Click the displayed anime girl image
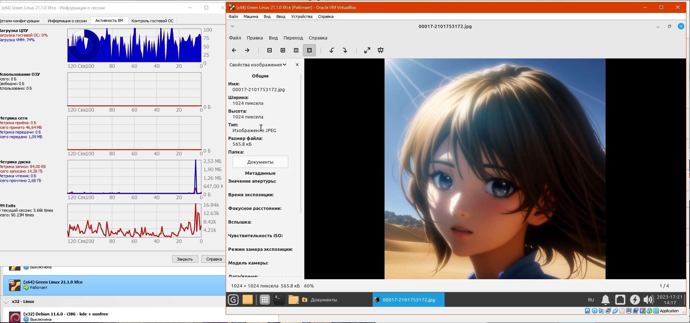 (495, 169)
